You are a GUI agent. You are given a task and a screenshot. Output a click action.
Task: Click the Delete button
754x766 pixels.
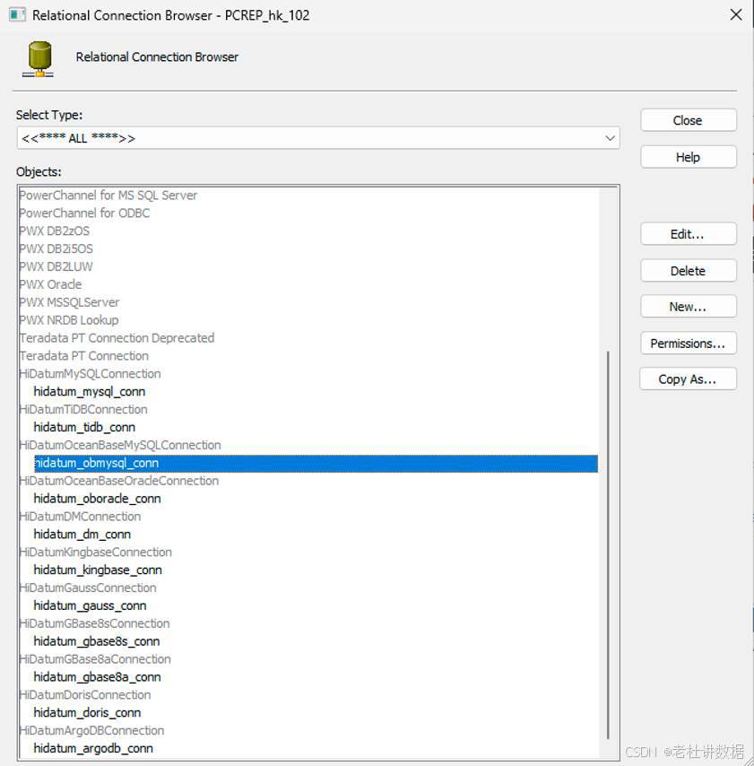[x=688, y=271]
